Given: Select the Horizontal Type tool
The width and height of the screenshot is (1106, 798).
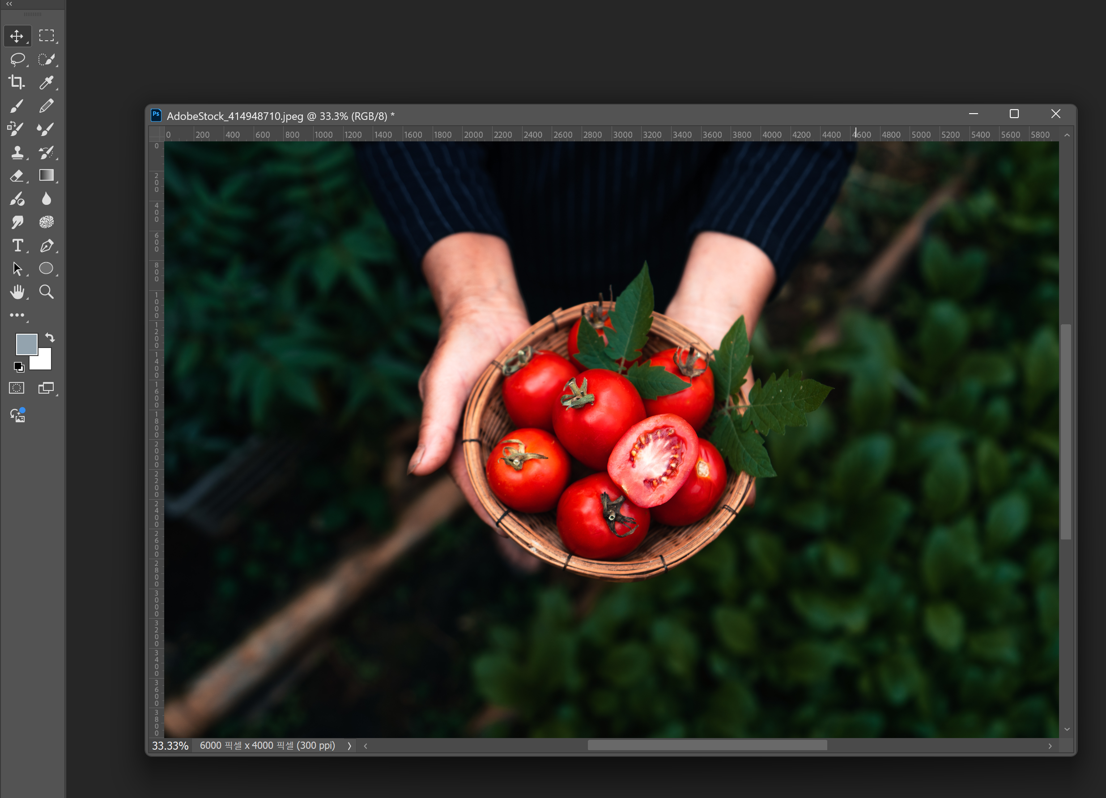Looking at the screenshot, I should pos(17,245).
